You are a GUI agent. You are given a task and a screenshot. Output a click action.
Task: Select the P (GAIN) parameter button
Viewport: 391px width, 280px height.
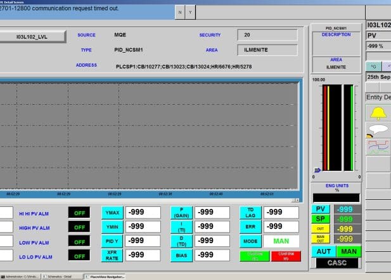(181, 213)
